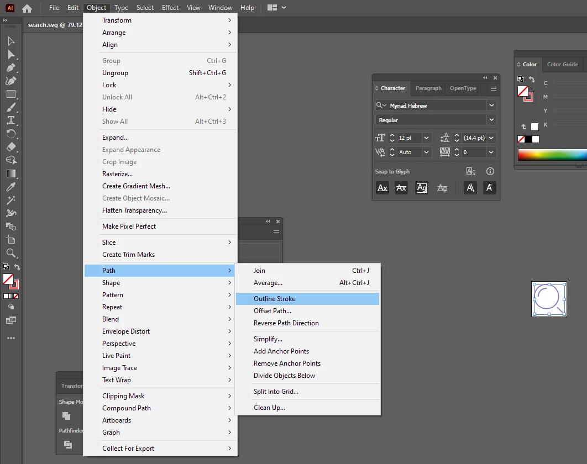
Task: Click the Home icon in top bar
Action: 27,8
